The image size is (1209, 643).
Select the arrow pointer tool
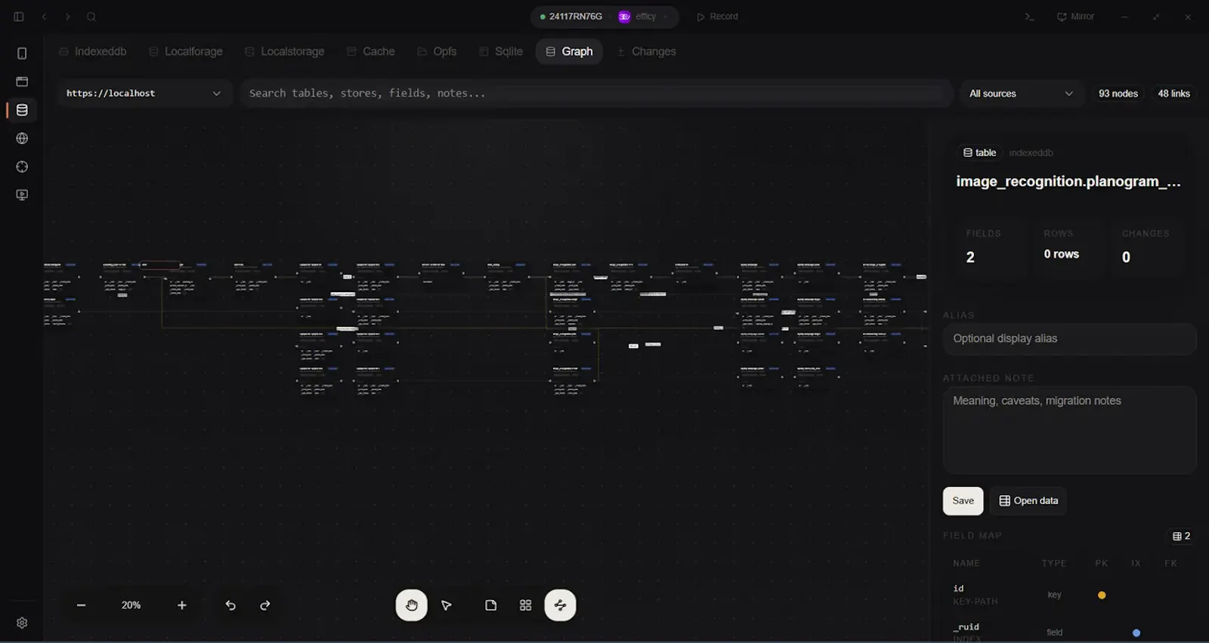(447, 605)
